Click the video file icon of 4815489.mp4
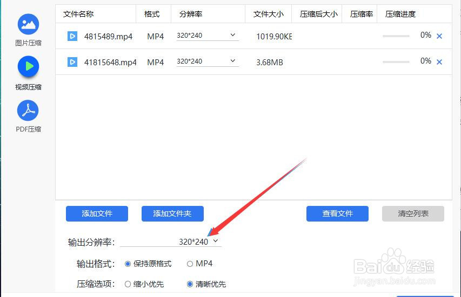 (72, 36)
